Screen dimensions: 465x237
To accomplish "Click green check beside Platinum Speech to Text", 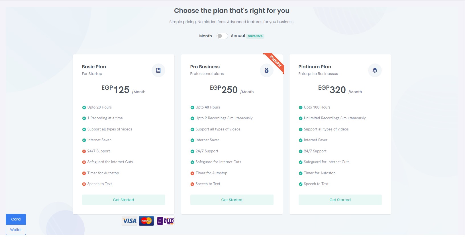I will click(x=300, y=184).
